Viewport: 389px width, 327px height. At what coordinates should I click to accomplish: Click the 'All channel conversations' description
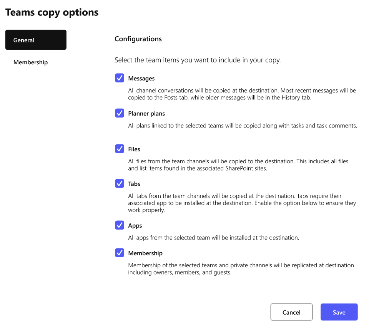coord(242,94)
